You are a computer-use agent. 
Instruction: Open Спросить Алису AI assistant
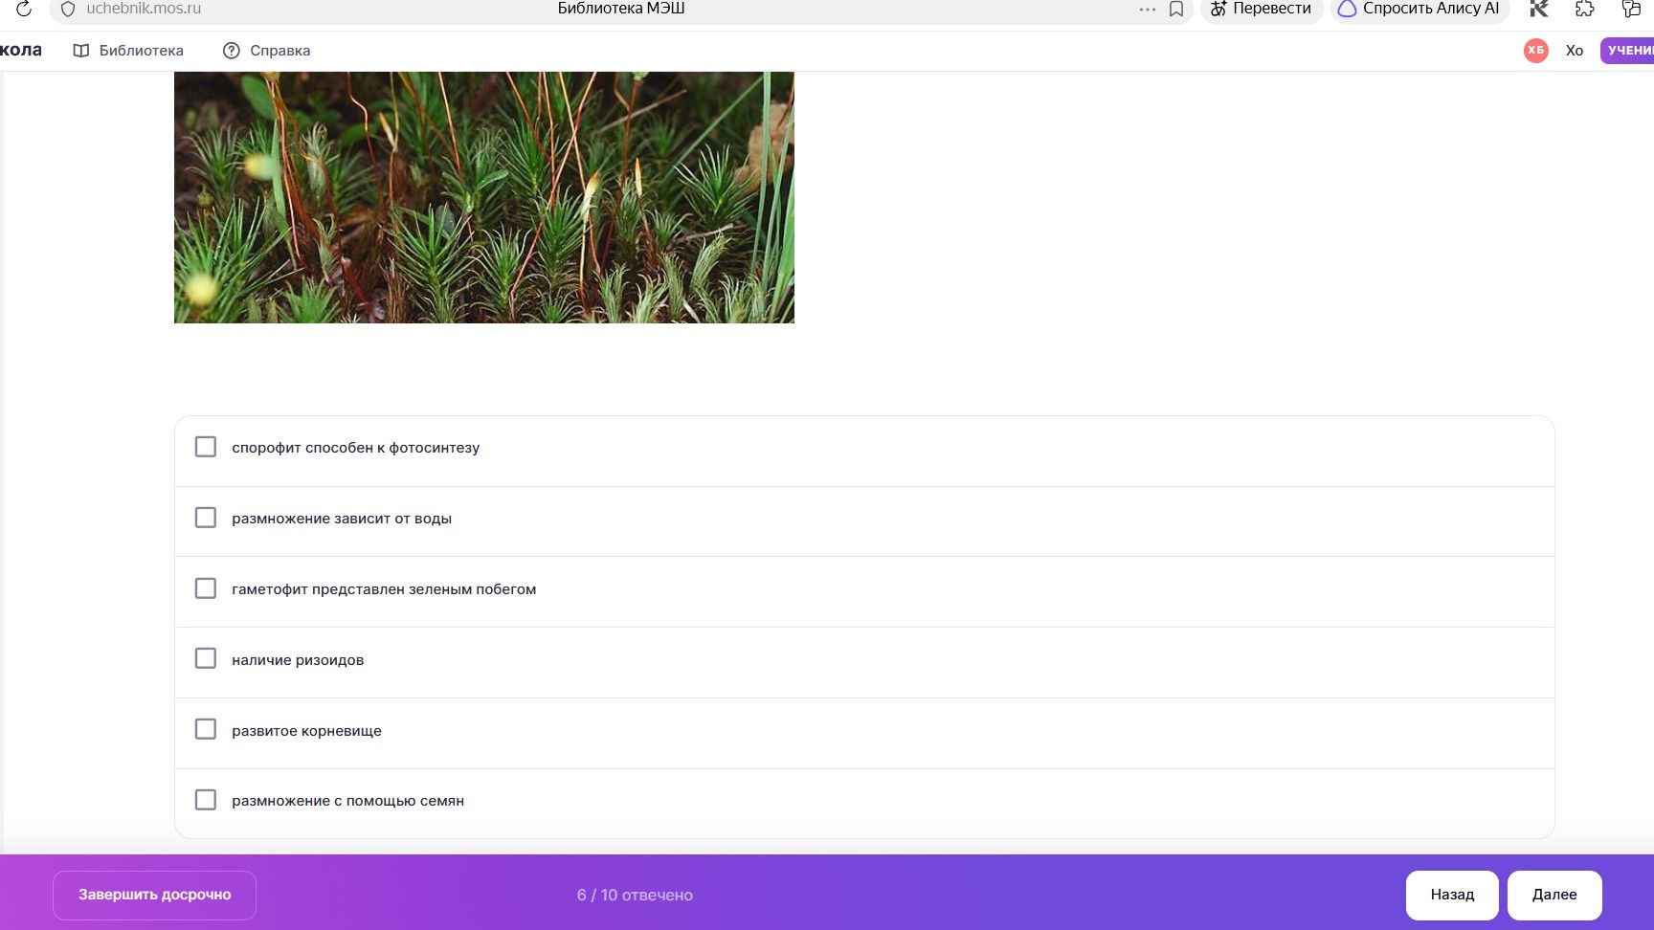[1419, 10]
